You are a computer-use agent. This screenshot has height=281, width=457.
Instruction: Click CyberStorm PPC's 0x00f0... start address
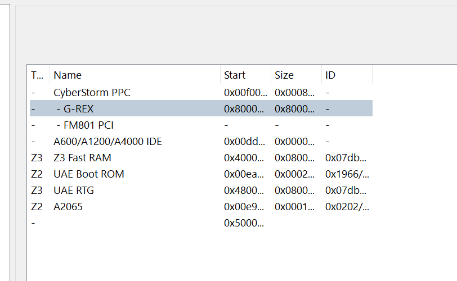click(x=244, y=92)
